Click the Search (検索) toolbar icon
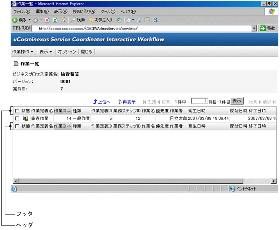The height and width of the screenshot is (230, 280). pyautogui.click(x=73, y=20)
